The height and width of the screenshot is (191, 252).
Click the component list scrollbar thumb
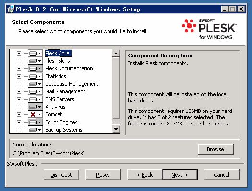coord(116,88)
